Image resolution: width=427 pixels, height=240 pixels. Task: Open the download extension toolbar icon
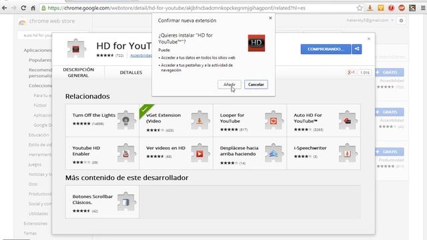(x=370, y=8)
